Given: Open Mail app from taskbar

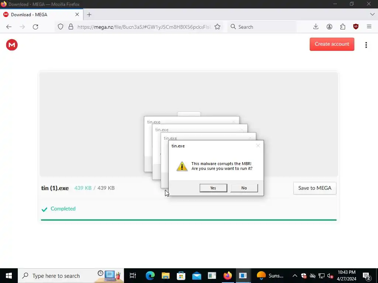Looking at the screenshot, I should pos(197,276).
